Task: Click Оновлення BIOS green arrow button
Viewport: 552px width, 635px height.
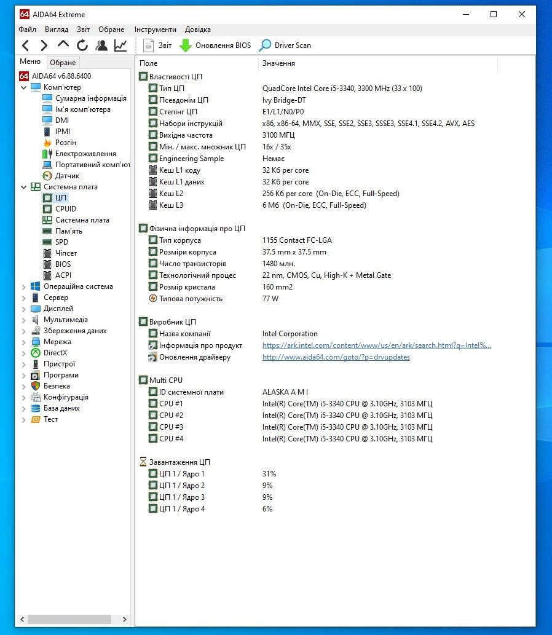Action: [216, 45]
